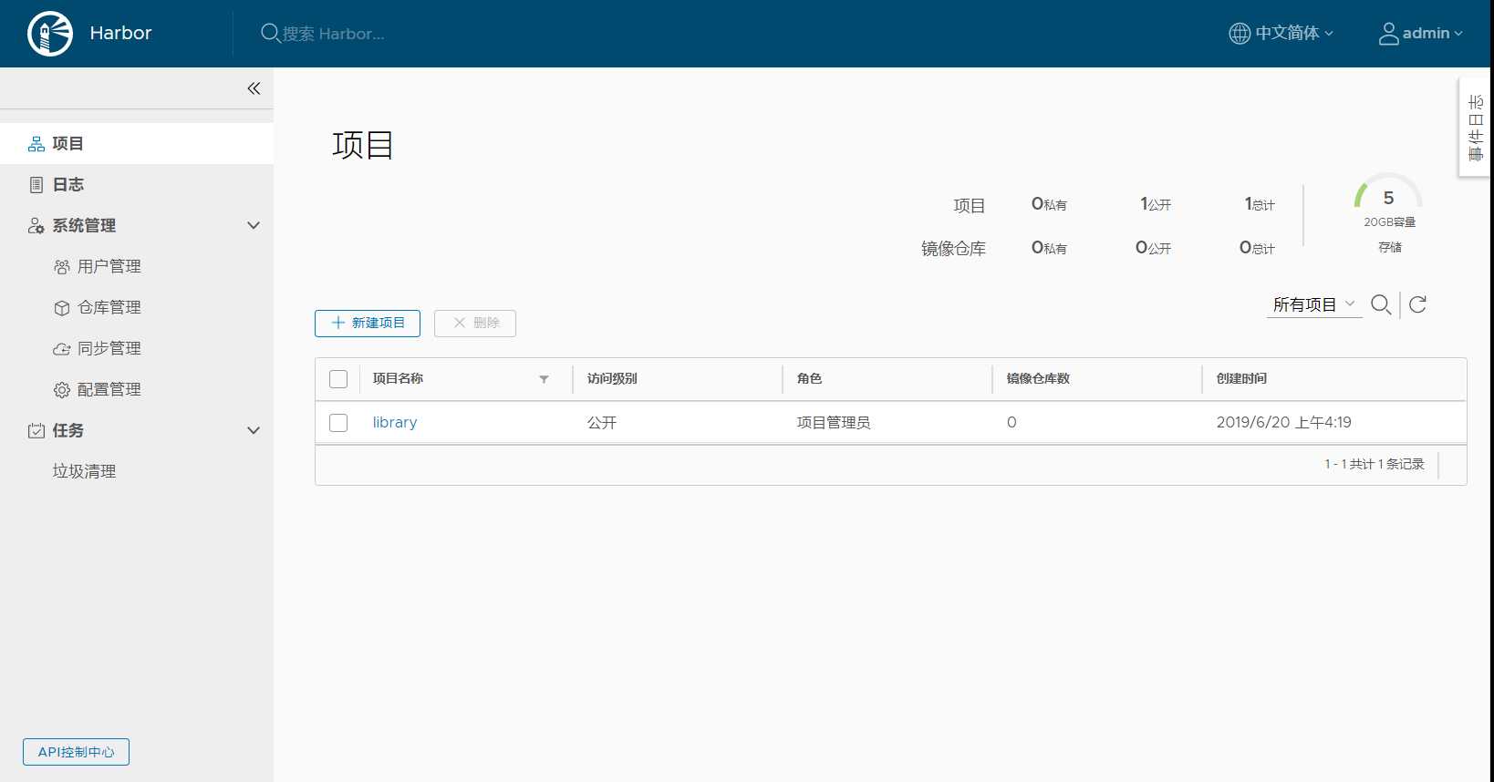Click the 任务 tasks icon
Image resolution: width=1494 pixels, height=782 pixels.
(x=36, y=431)
